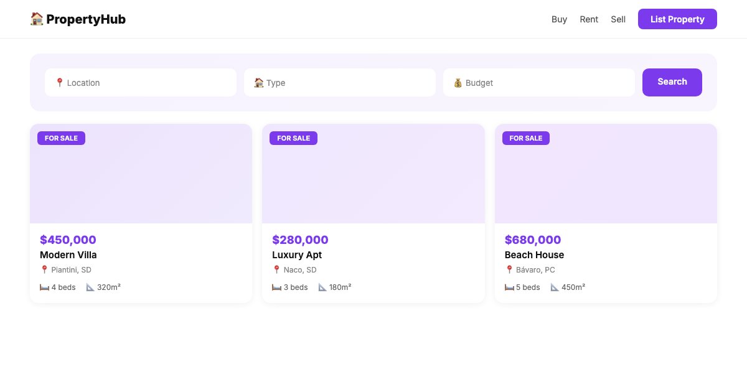Viewport: 747px width, 392px height.
Task: Open the Location search field
Action: click(x=141, y=82)
